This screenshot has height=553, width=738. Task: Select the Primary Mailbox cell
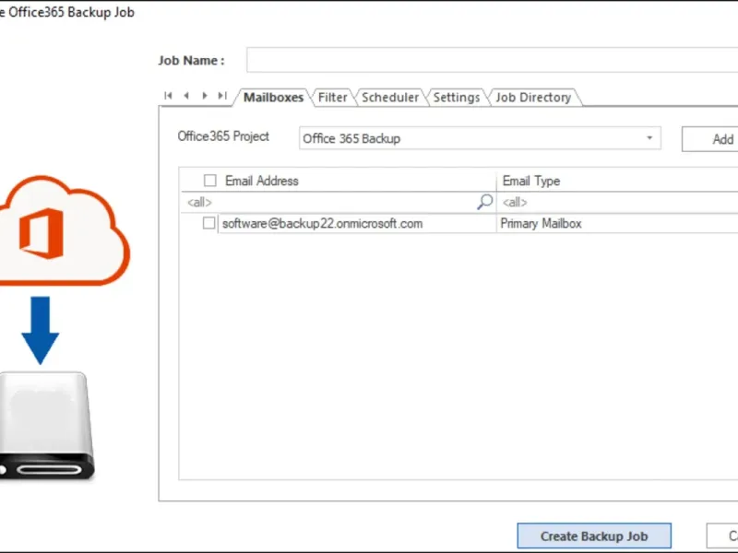point(617,223)
